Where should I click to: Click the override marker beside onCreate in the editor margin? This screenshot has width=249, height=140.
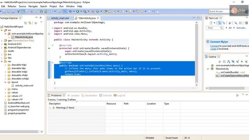tap(49, 48)
